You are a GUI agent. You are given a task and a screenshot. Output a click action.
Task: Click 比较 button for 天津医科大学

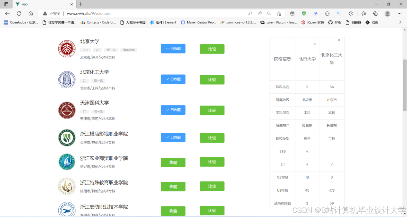(212, 110)
